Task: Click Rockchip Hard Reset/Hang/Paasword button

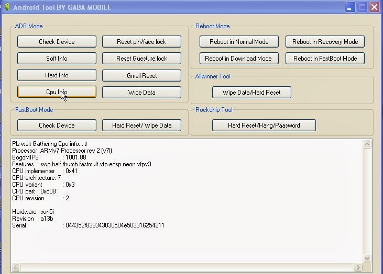Action: pos(264,125)
